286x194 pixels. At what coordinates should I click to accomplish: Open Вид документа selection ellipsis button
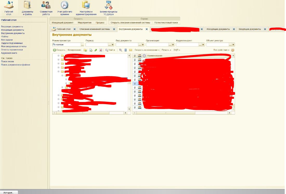pyautogui.click(x=140, y=45)
